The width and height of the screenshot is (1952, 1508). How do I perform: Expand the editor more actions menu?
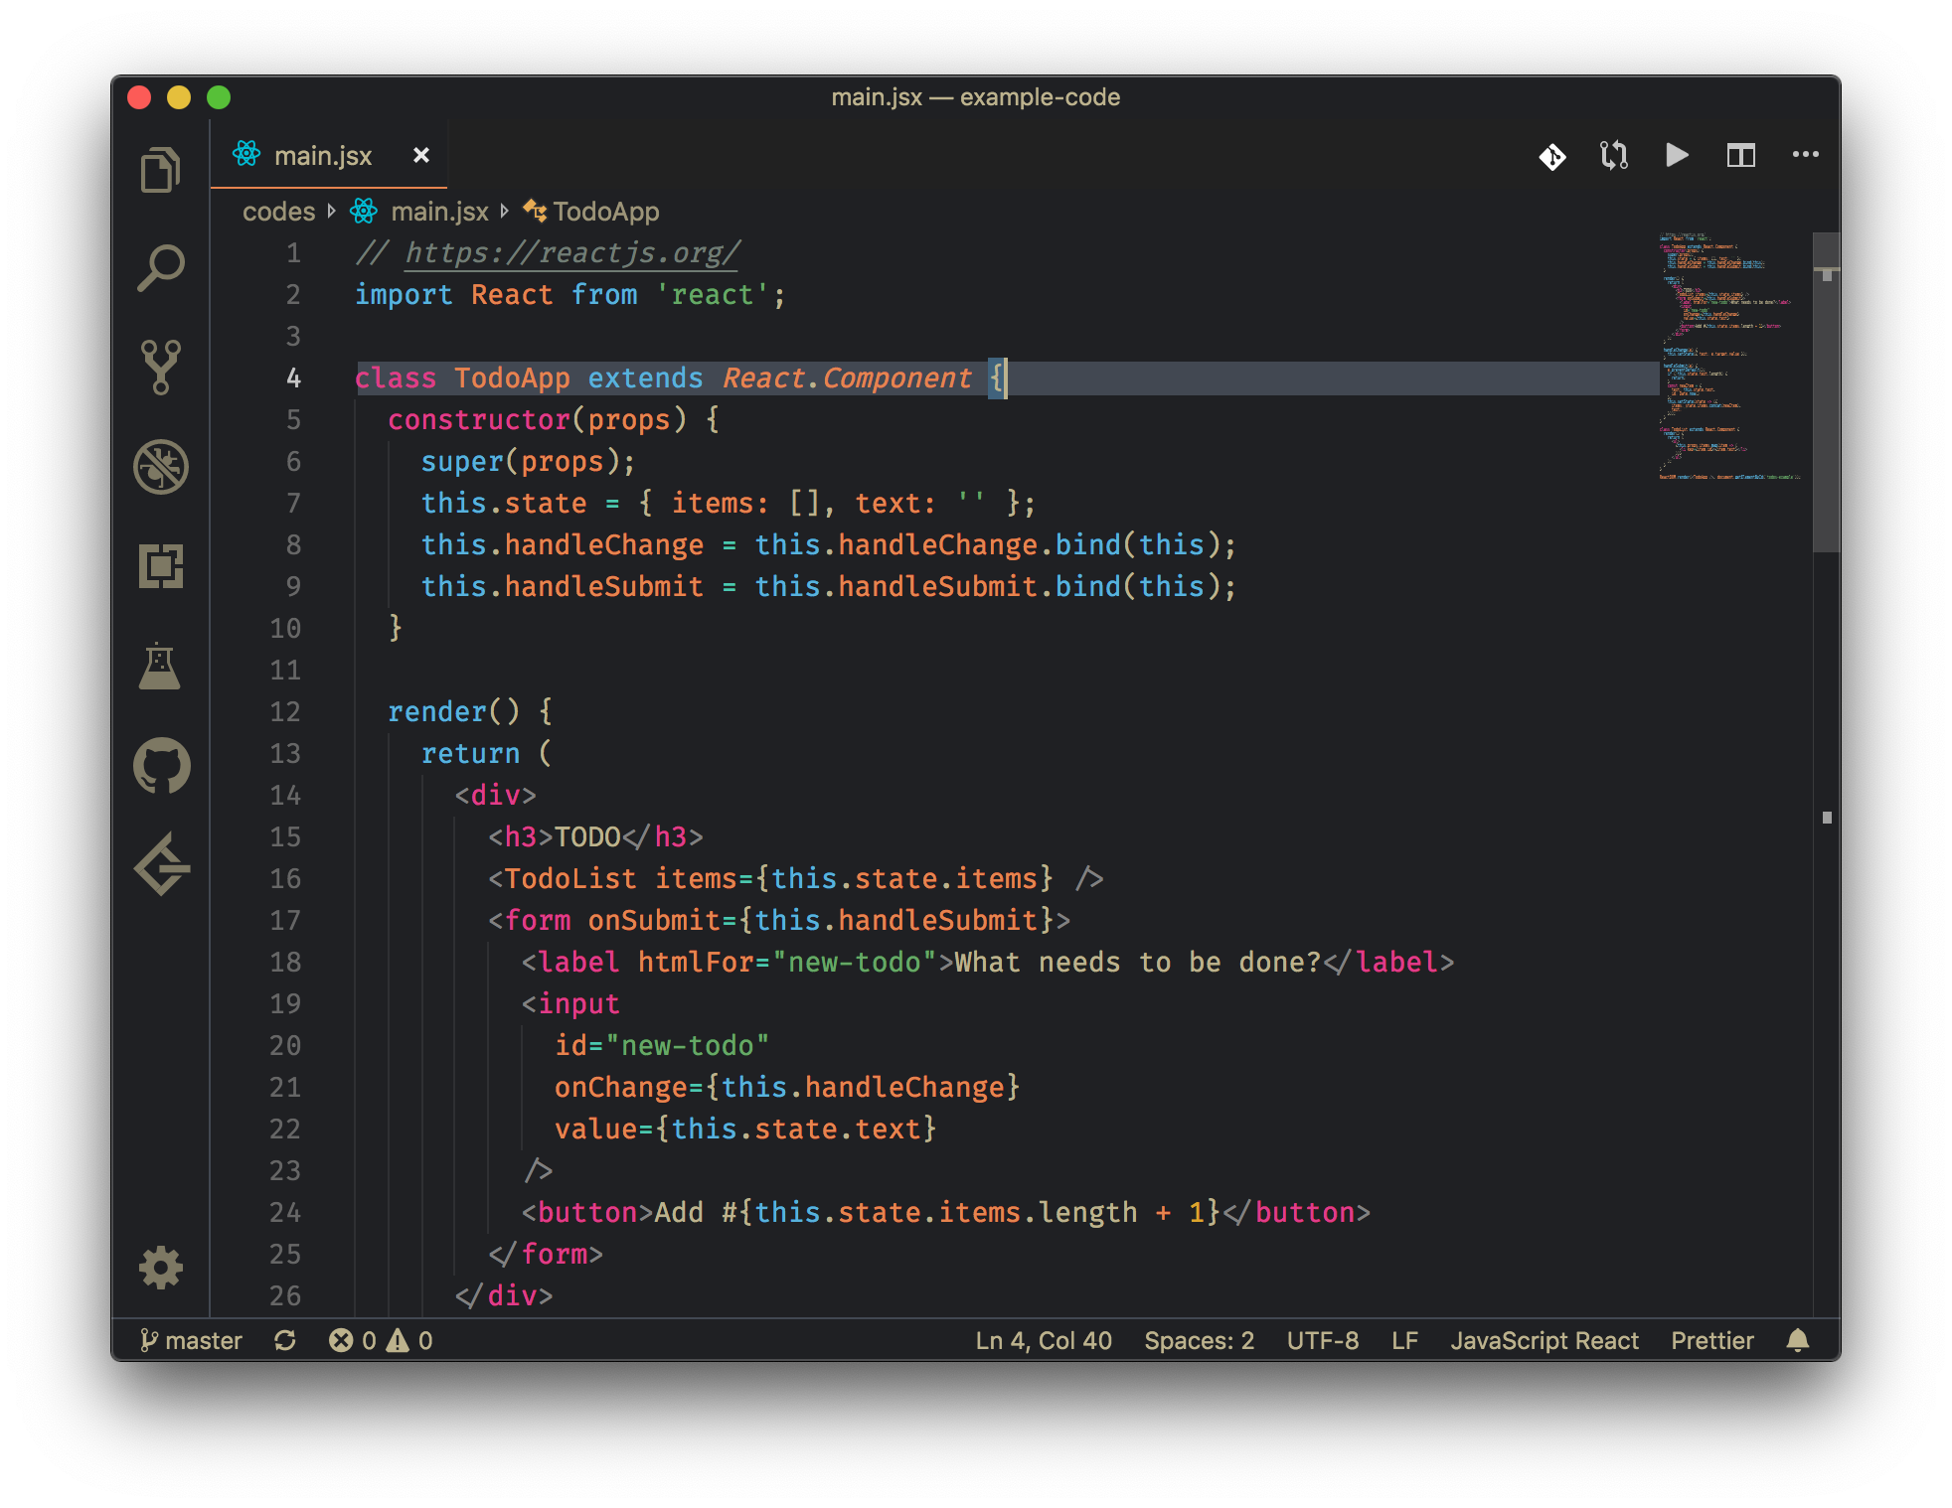point(1806,156)
